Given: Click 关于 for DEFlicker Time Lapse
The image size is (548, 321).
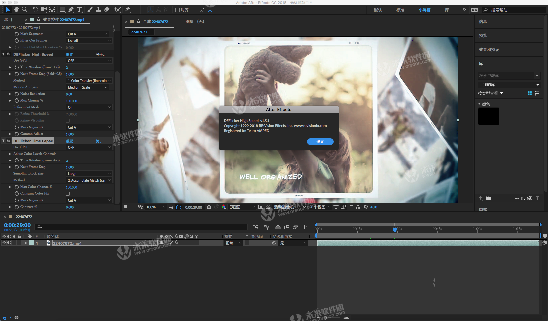Looking at the screenshot, I should [100, 141].
